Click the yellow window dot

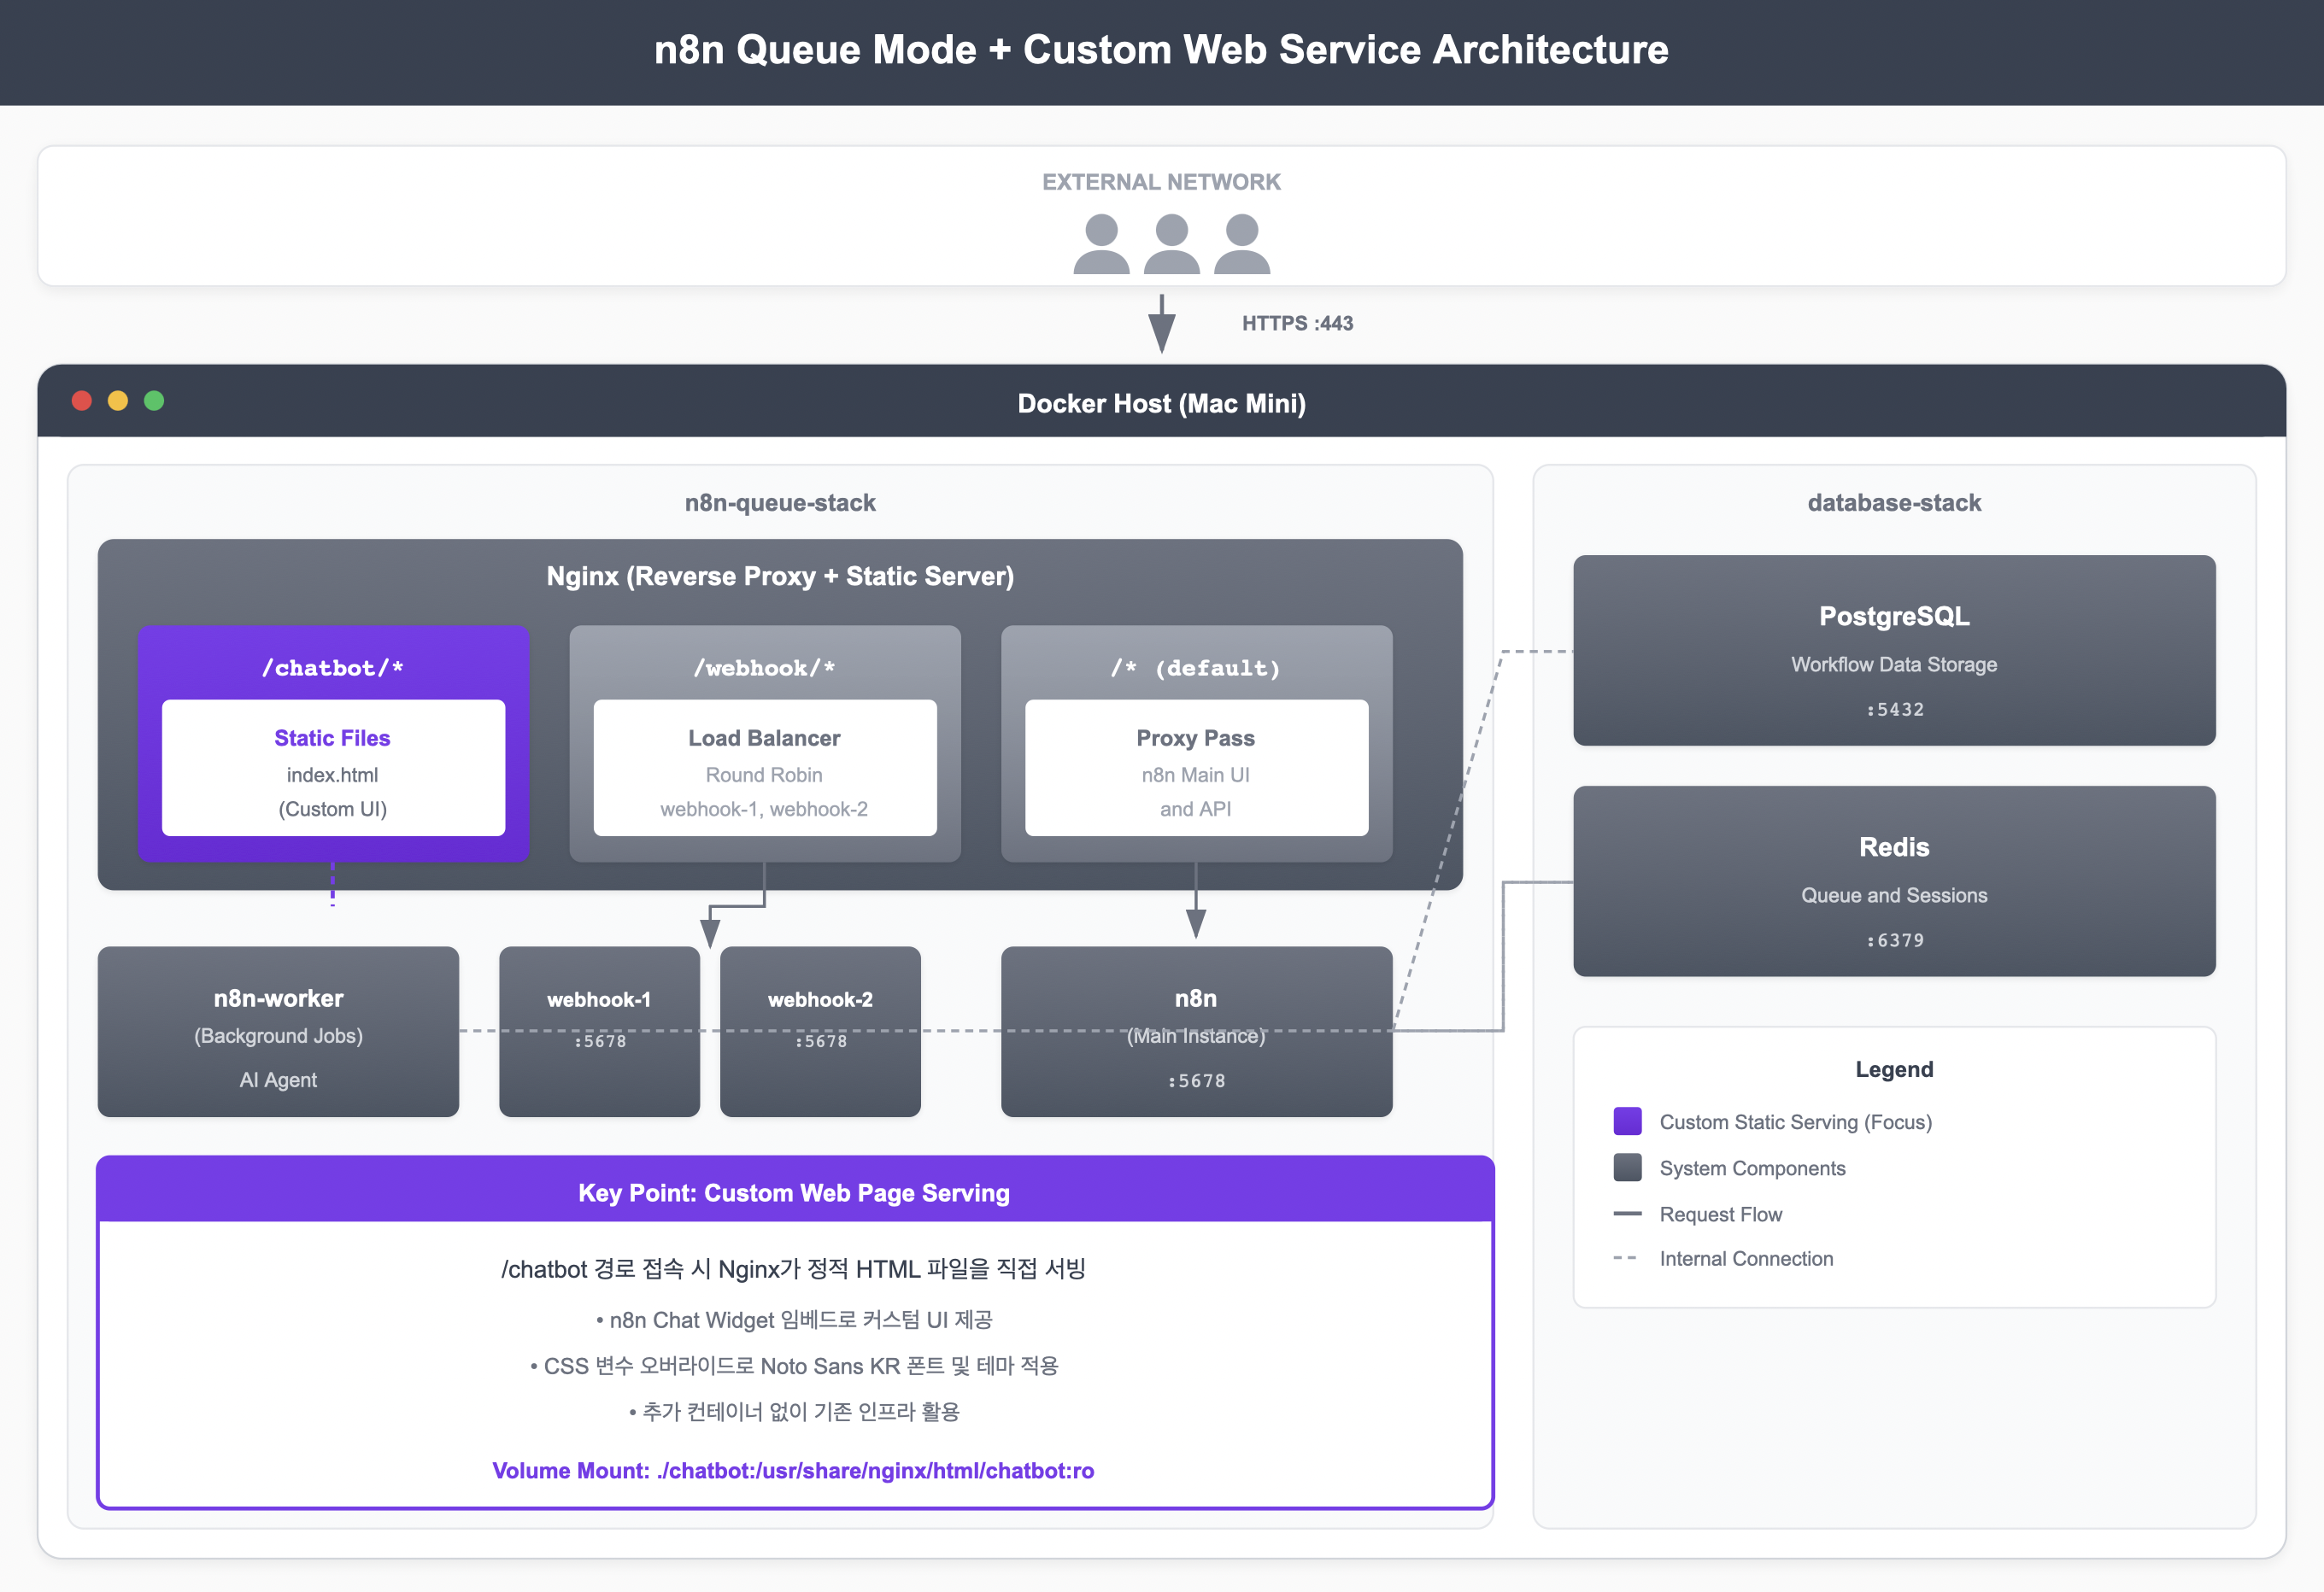(118, 401)
